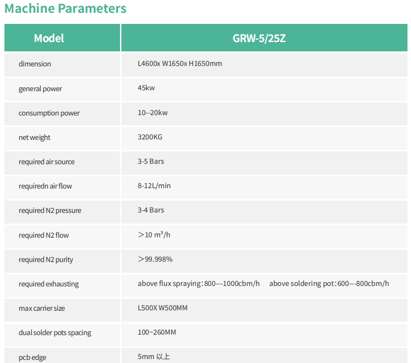Click the required N2 purity label
Viewport: 411px width, 363px height.
[x=46, y=259]
